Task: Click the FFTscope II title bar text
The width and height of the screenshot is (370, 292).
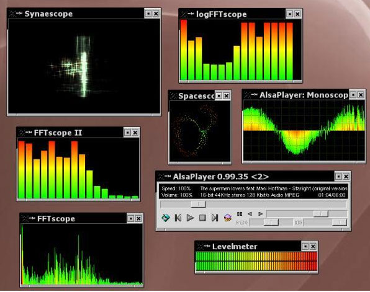Action: [58, 133]
